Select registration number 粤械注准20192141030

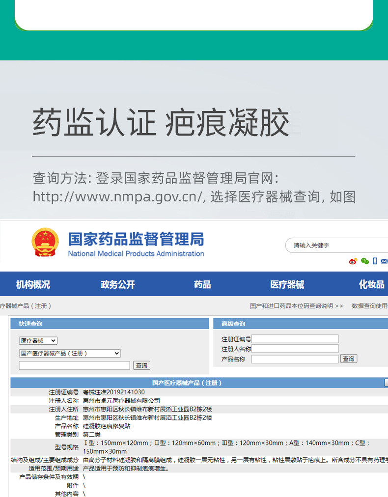(114, 392)
